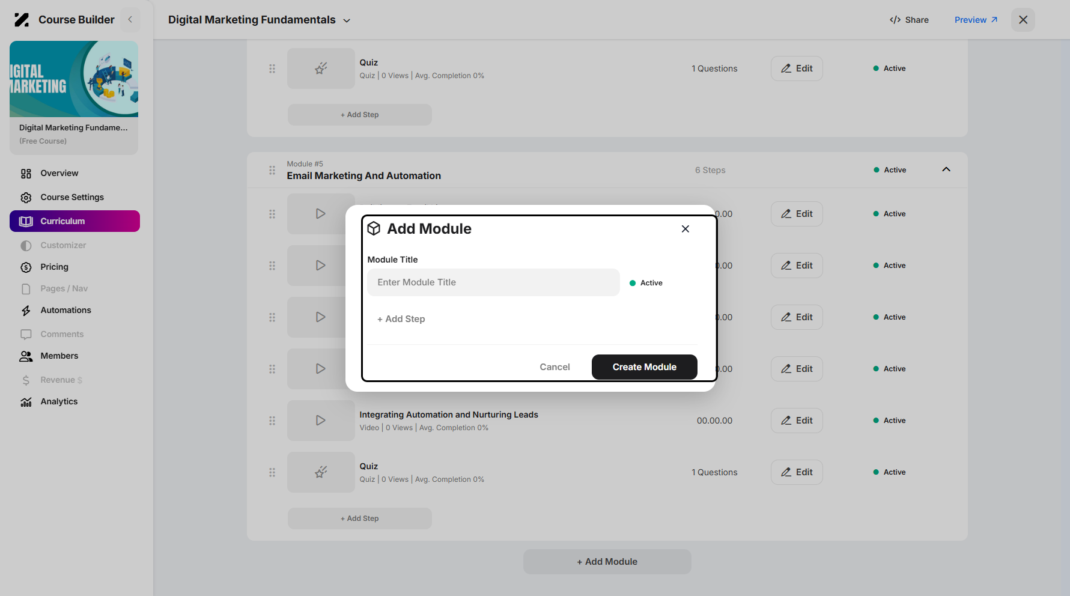Edit the top Quiz step with 1 Questions

797,68
